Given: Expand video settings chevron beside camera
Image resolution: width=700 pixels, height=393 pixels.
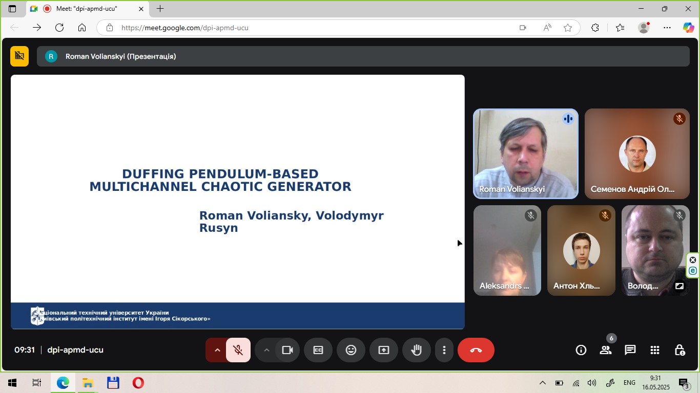Looking at the screenshot, I should [x=266, y=350].
